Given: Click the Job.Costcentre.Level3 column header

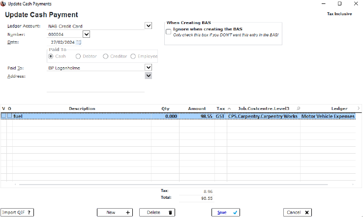Looking at the screenshot, I should 264,108.
